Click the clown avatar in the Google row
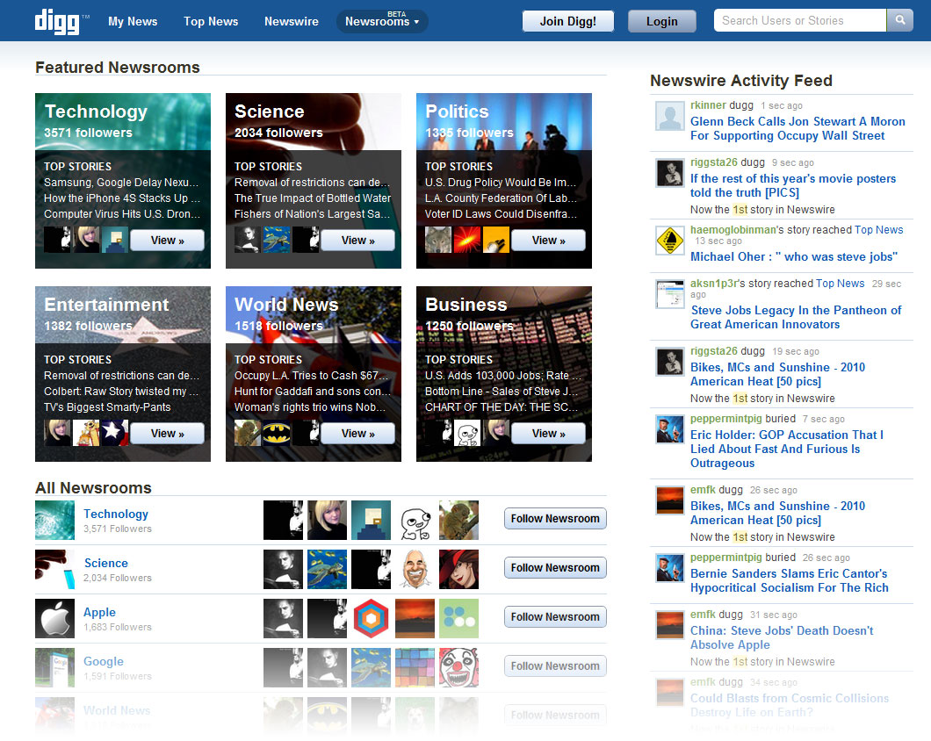Viewport: 931px width, 741px height. click(x=458, y=665)
